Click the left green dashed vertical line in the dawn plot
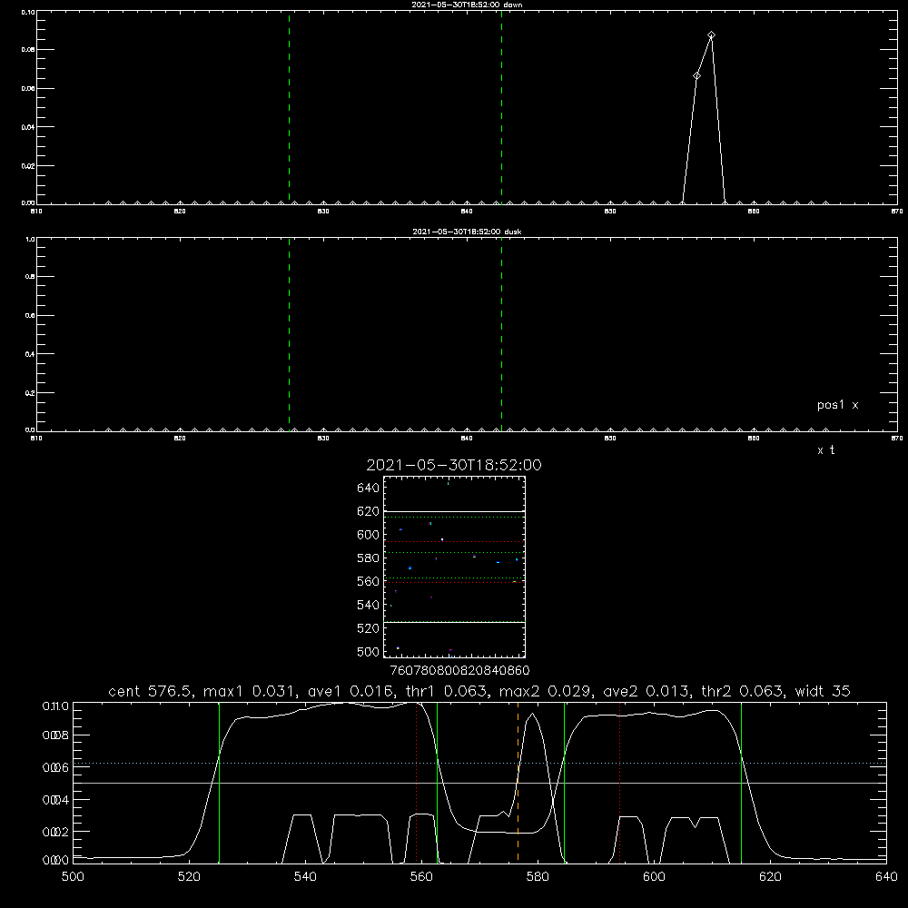 289,107
